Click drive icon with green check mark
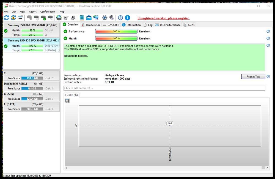The image size is (275, 179). point(43,18)
